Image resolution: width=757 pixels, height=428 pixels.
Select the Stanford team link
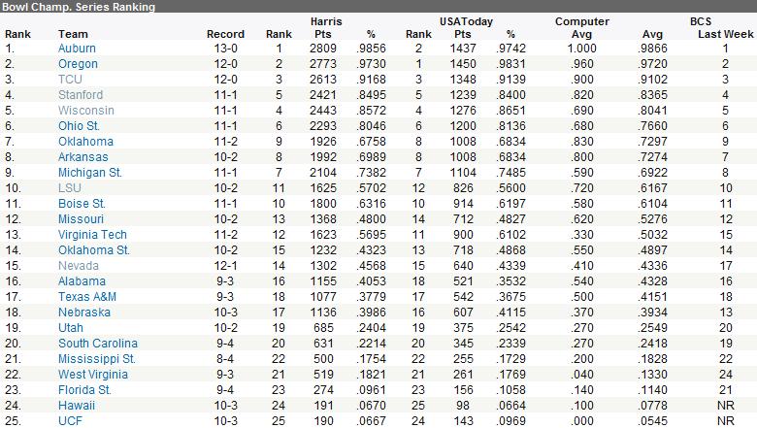pyautogui.click(x=81, y=94)
